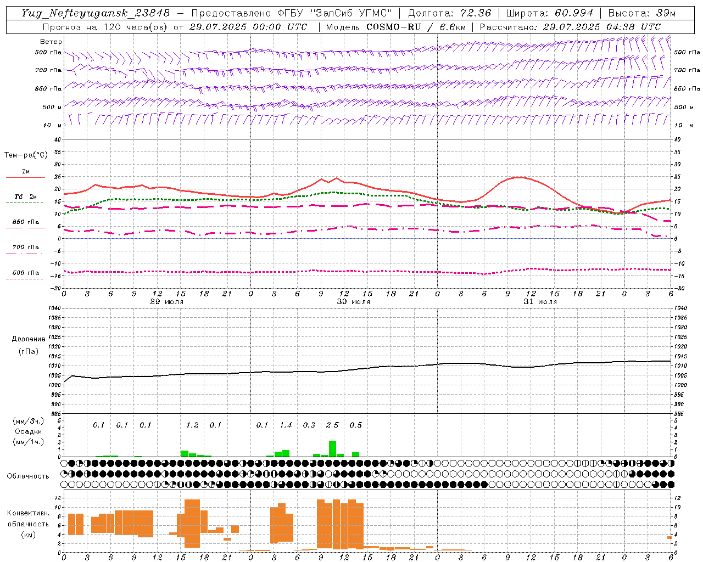Click the 'Конвективн.' convective cloud label
This screenshot has width=703, height=562.
[x=29, y=513]
